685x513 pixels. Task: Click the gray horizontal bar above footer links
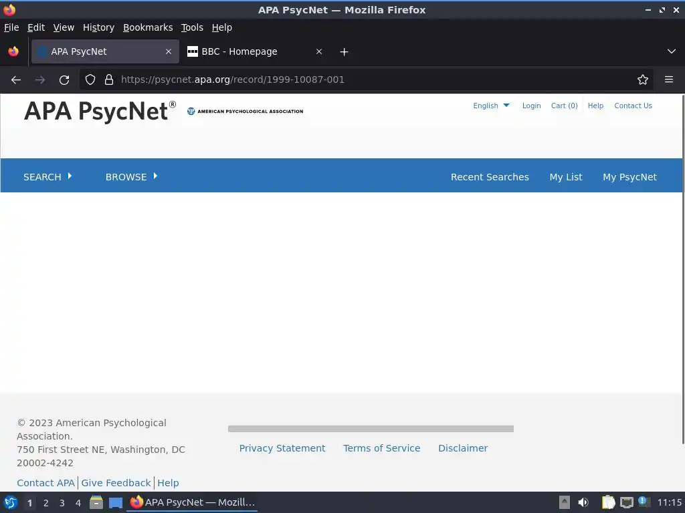click(371, 429)
